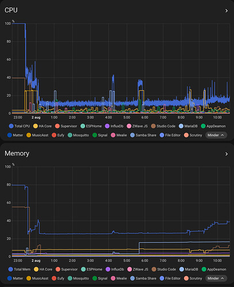The image size is (234, 287).
Task: Open Memory card details chevron
Action: point(227,154)
